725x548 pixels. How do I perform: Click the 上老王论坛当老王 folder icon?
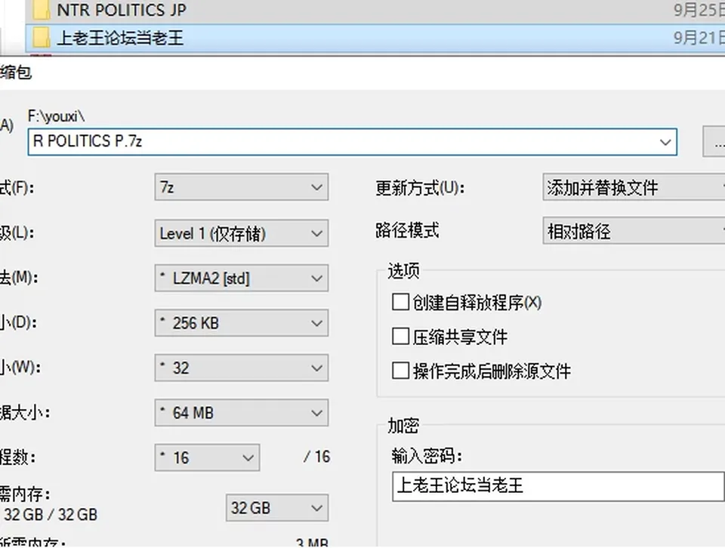pyautogui.click(x=41, y=38)
